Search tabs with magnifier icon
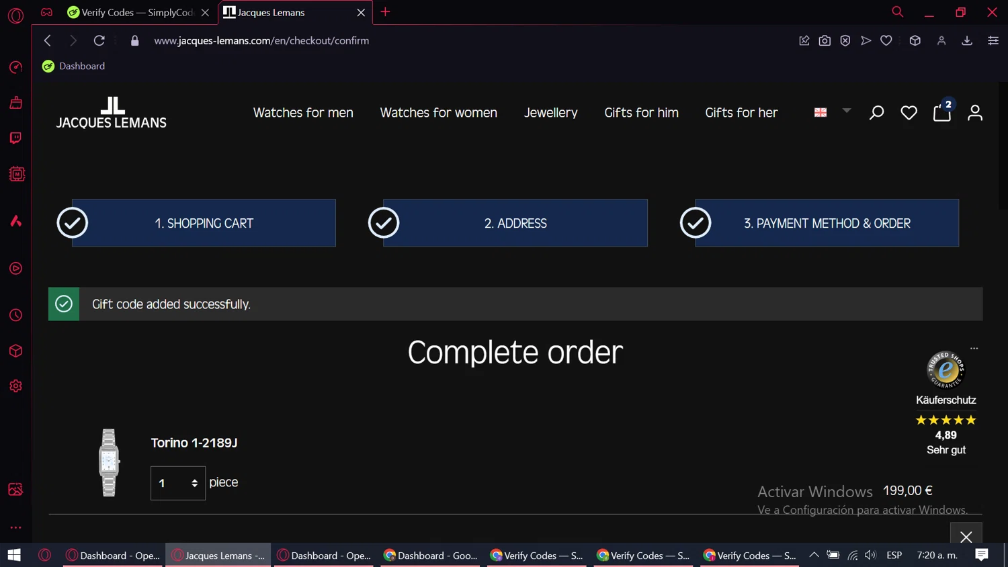 coord(897,12)
